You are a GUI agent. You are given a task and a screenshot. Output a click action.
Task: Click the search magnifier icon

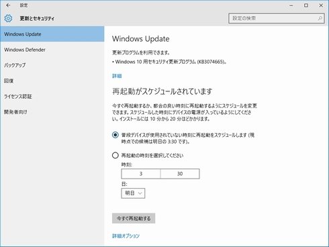point(320,18)
